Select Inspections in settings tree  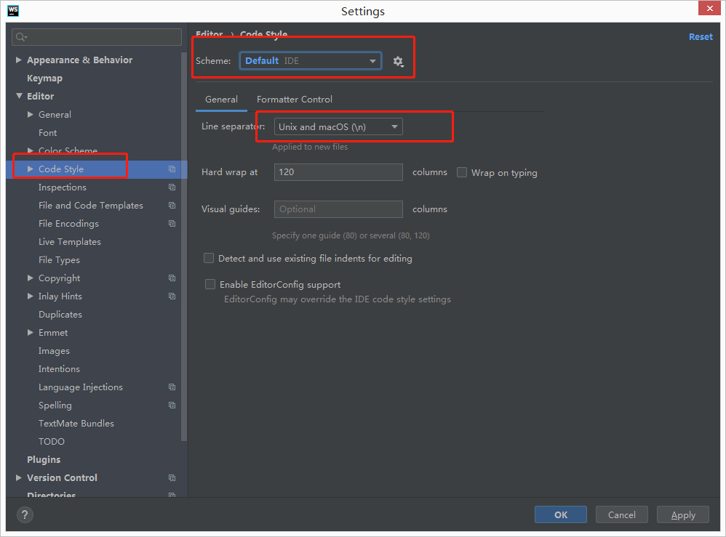click(x=63, y=187)
